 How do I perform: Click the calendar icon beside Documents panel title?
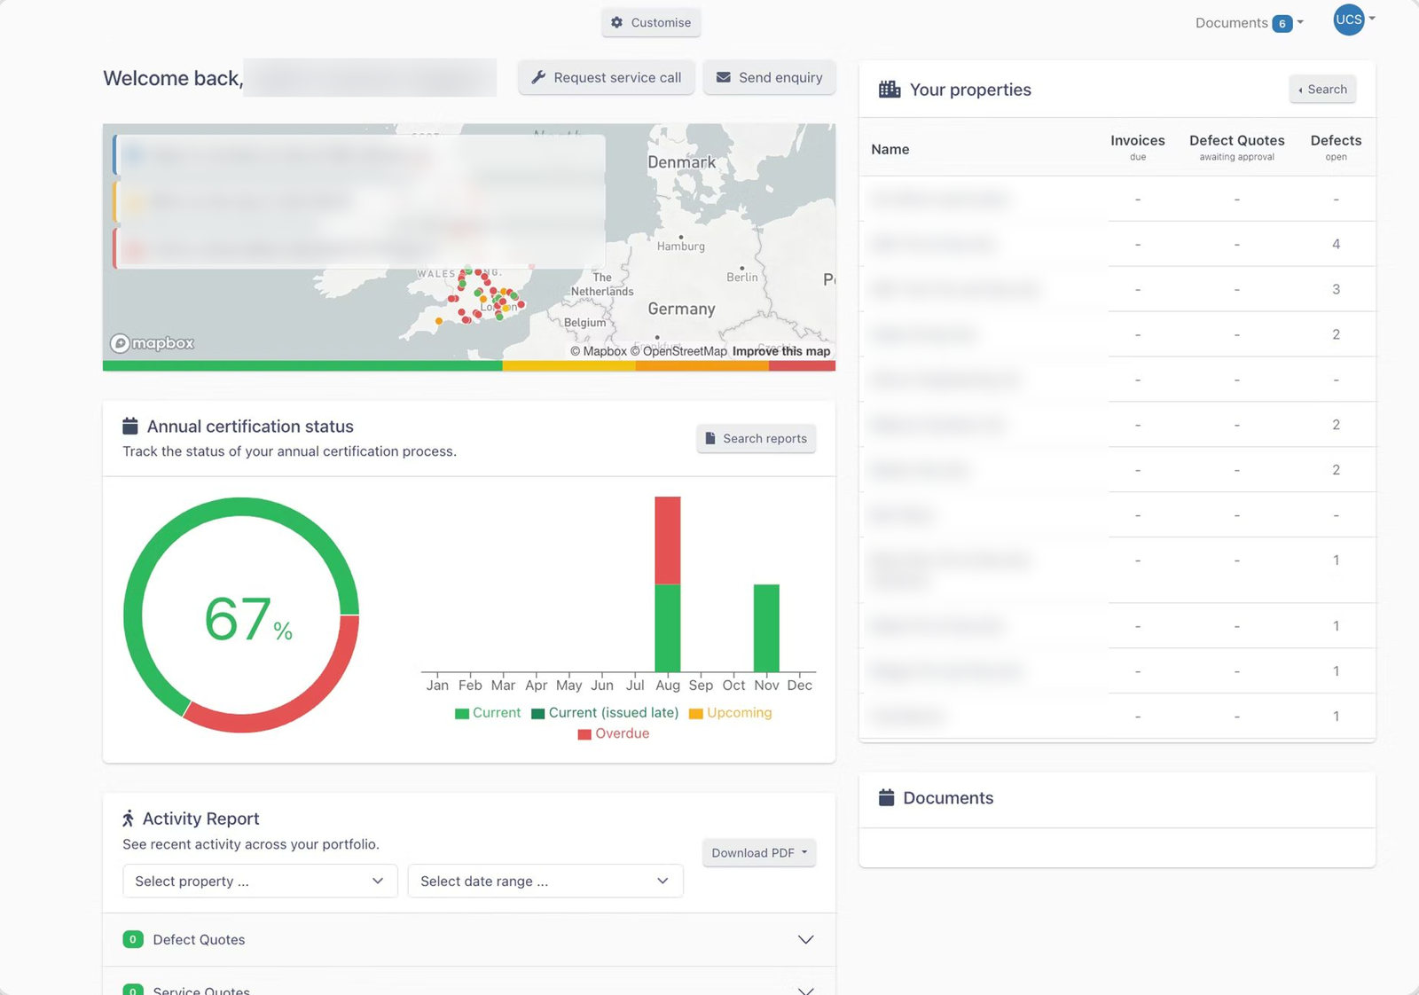click(886, 798)
